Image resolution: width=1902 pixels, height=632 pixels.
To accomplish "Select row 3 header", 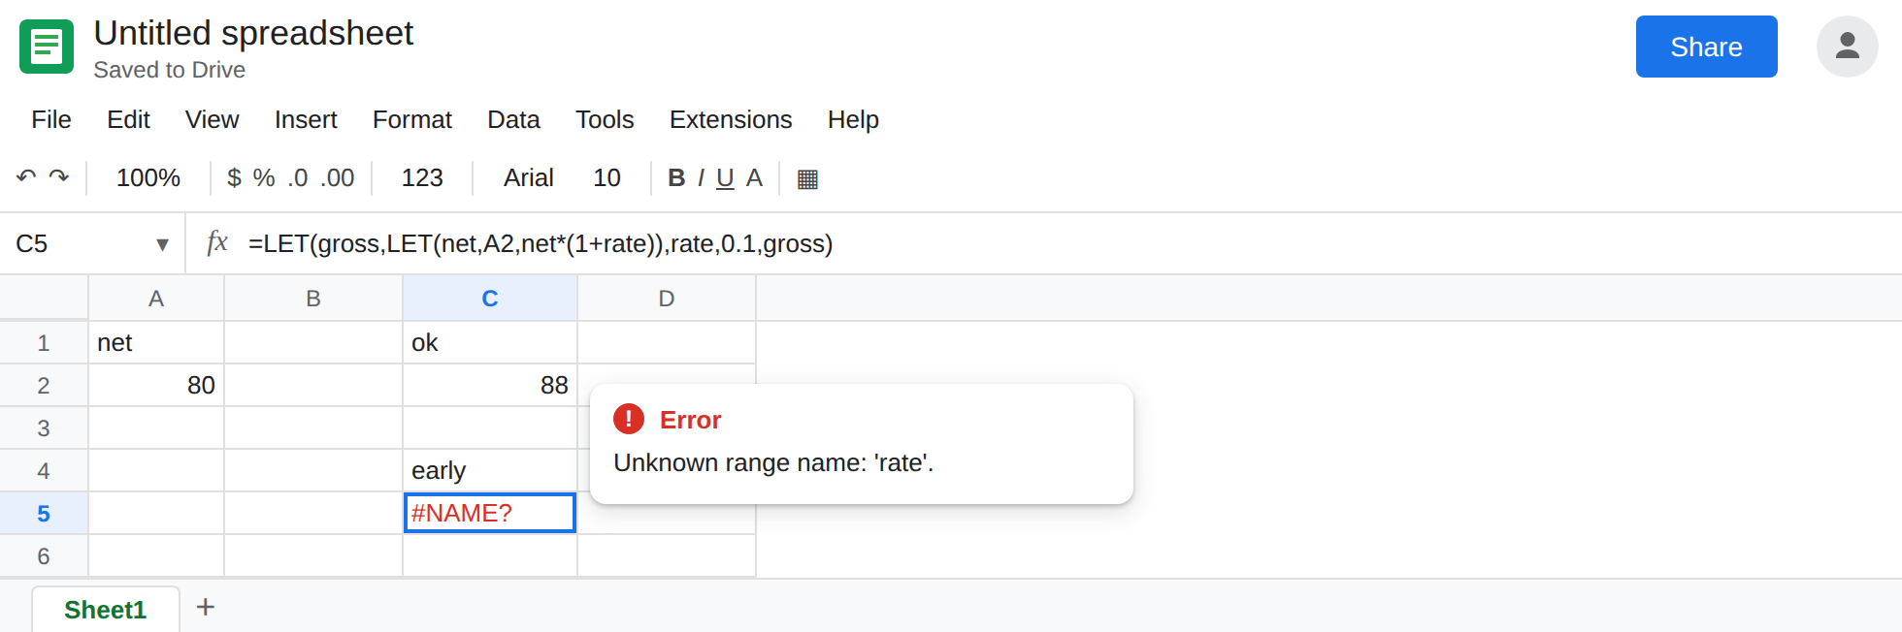I will [x=44, y=428].
